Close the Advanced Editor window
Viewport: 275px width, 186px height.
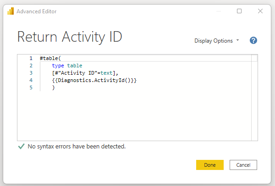tap(260, 11)
